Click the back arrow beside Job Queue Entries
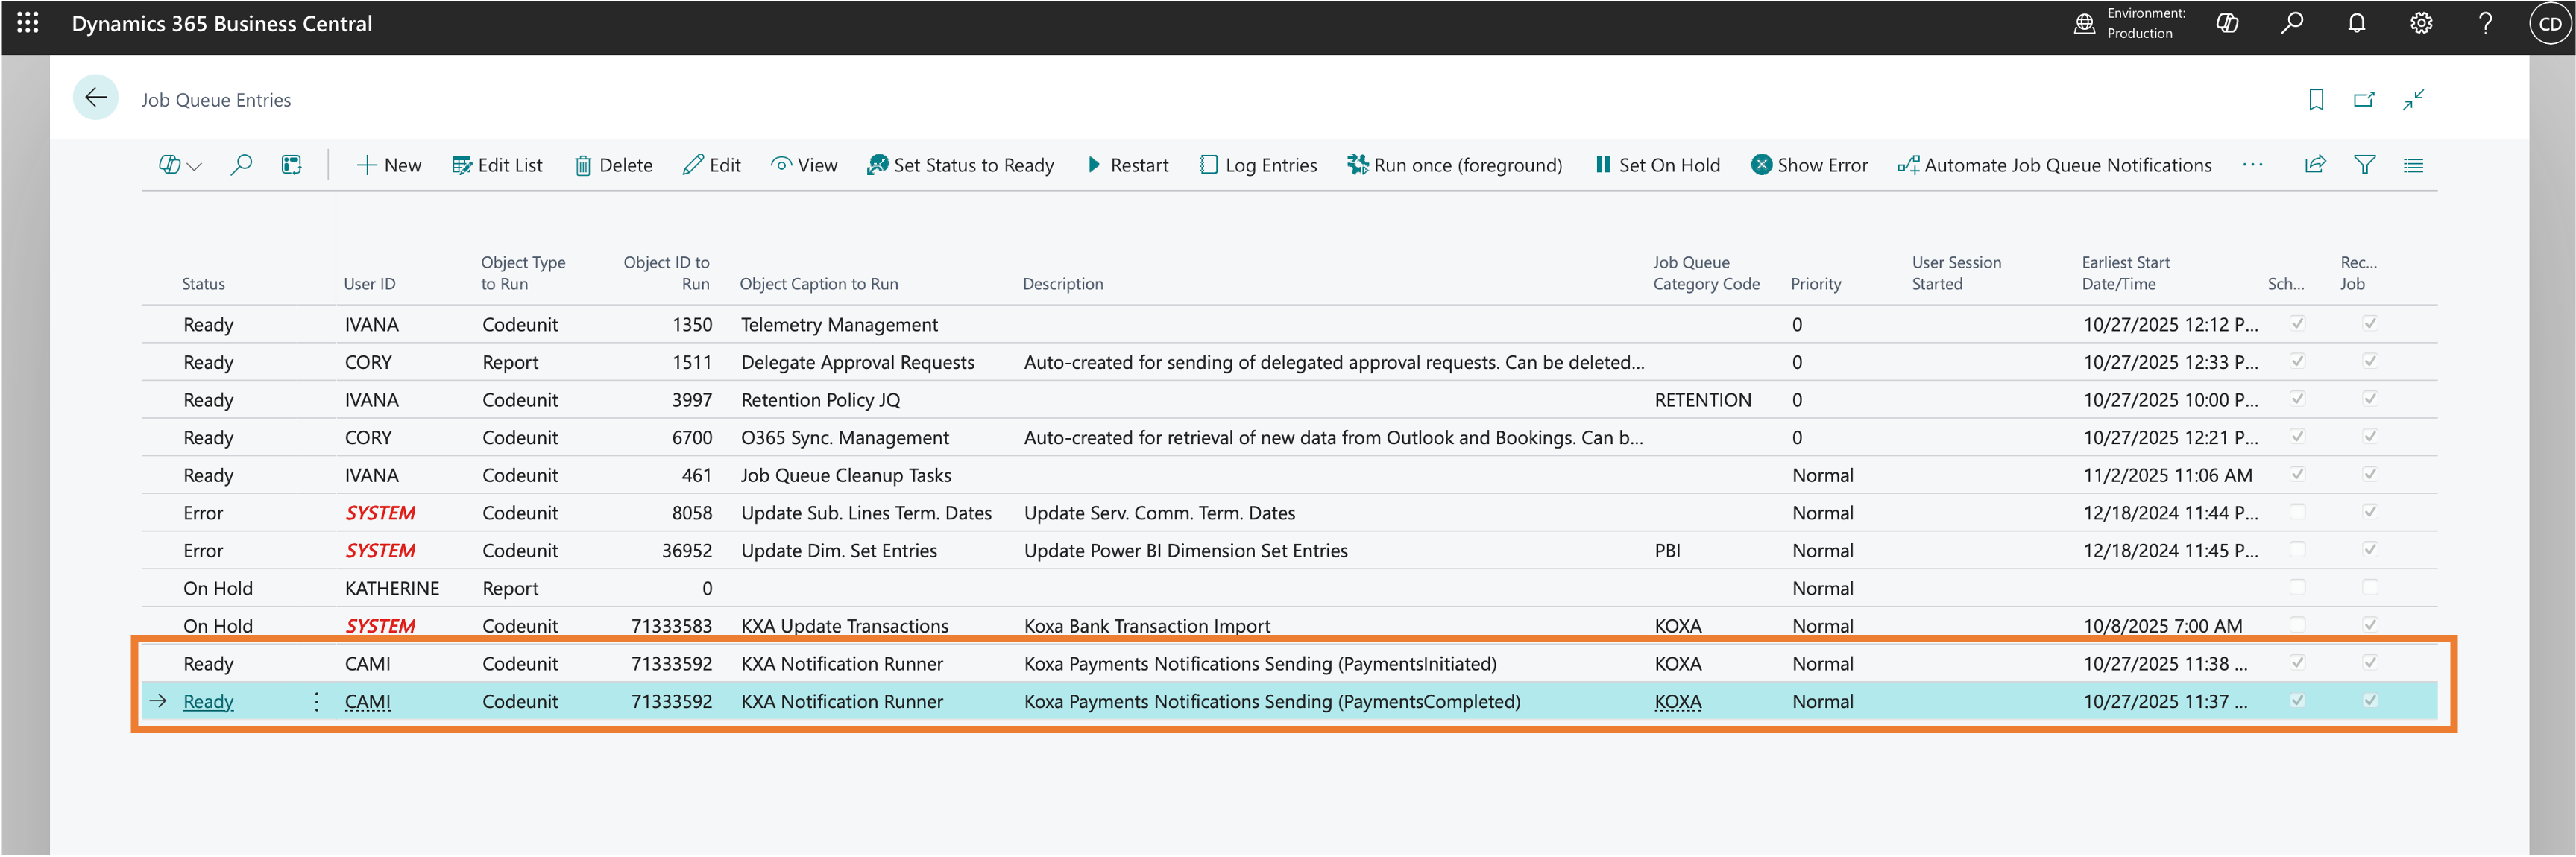 (x=96, y=98)
